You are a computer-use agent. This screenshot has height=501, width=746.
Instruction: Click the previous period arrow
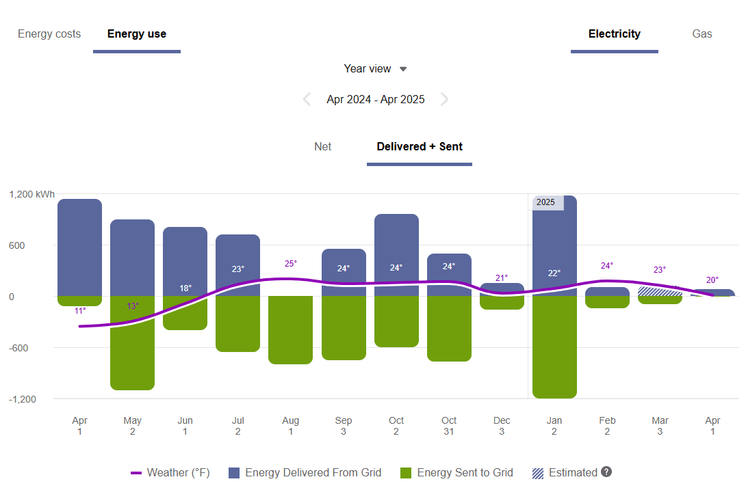(x=307, y=99)
